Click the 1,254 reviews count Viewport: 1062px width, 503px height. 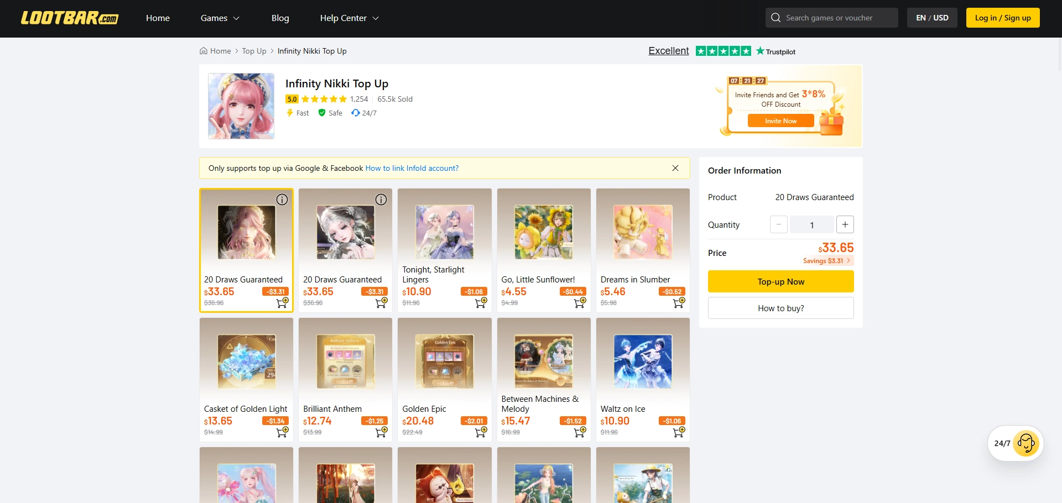point(359,99)
